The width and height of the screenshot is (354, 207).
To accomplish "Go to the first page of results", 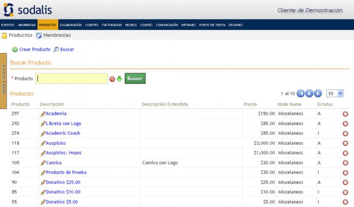I will point(301,93).
